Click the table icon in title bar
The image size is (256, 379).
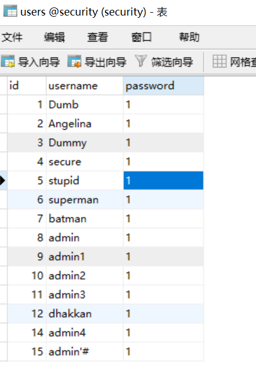pyautogui.click(x=10, y=11)
